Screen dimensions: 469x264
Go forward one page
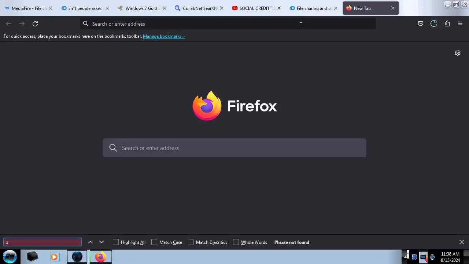coord(22,24)
